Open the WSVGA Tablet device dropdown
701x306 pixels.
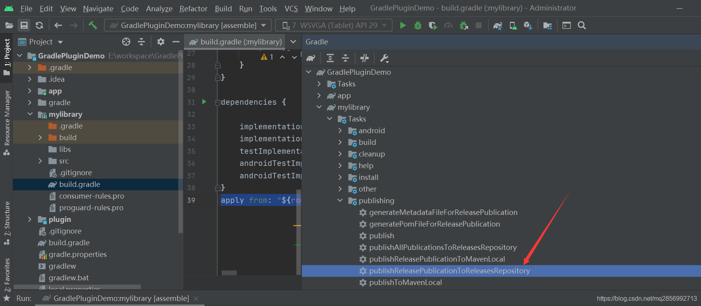334,25
